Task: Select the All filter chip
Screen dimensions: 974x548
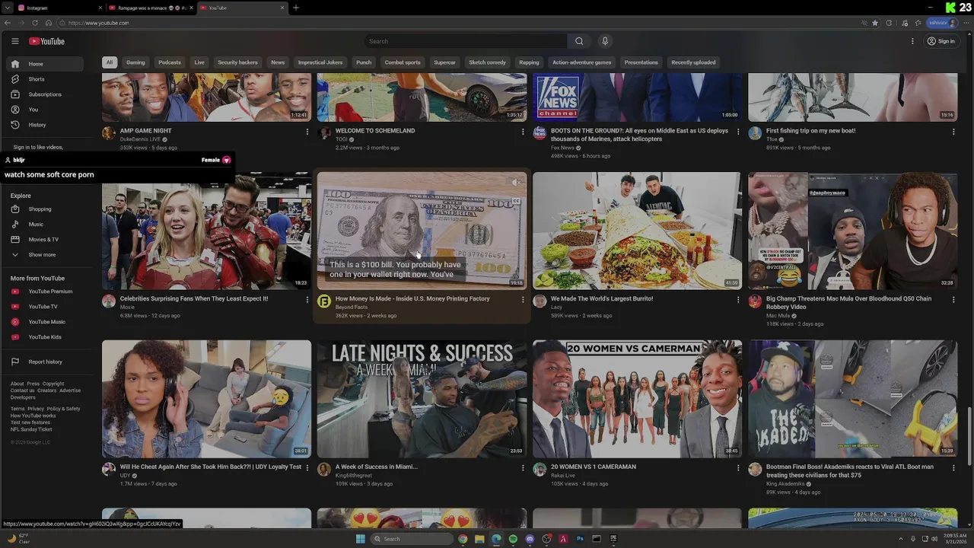Action: click(110, 62)
